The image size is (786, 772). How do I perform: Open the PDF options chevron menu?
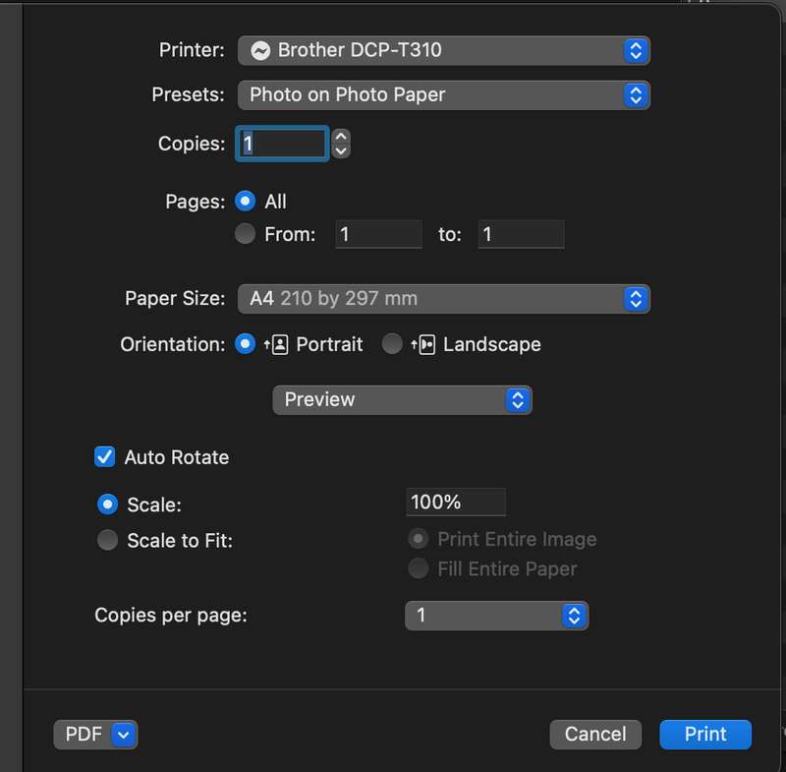click(x=124, y=735)
